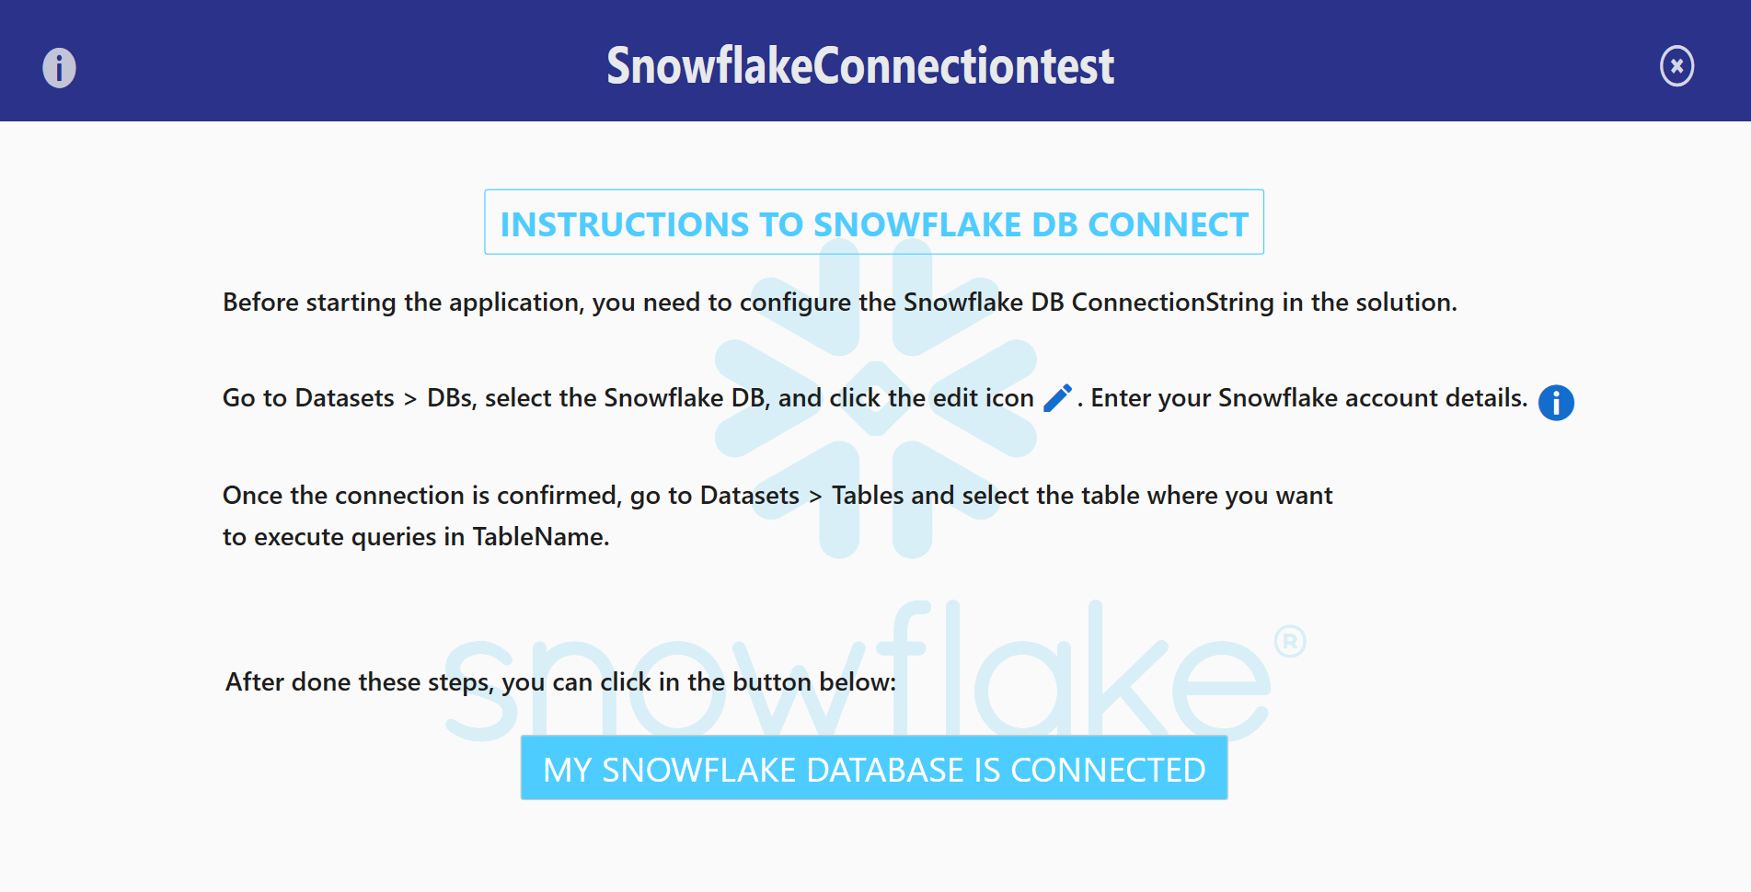Click the info icon in the header

click(59, 68)
